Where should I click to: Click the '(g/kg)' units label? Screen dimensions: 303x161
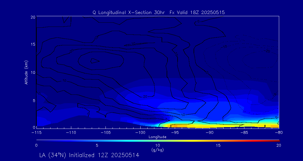[x=157, y=150]
